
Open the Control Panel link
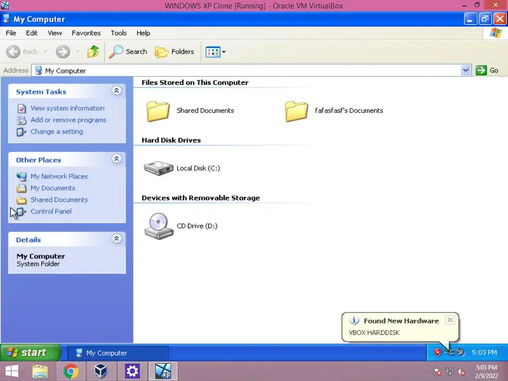pyautogui.click(x=51, y=211)
